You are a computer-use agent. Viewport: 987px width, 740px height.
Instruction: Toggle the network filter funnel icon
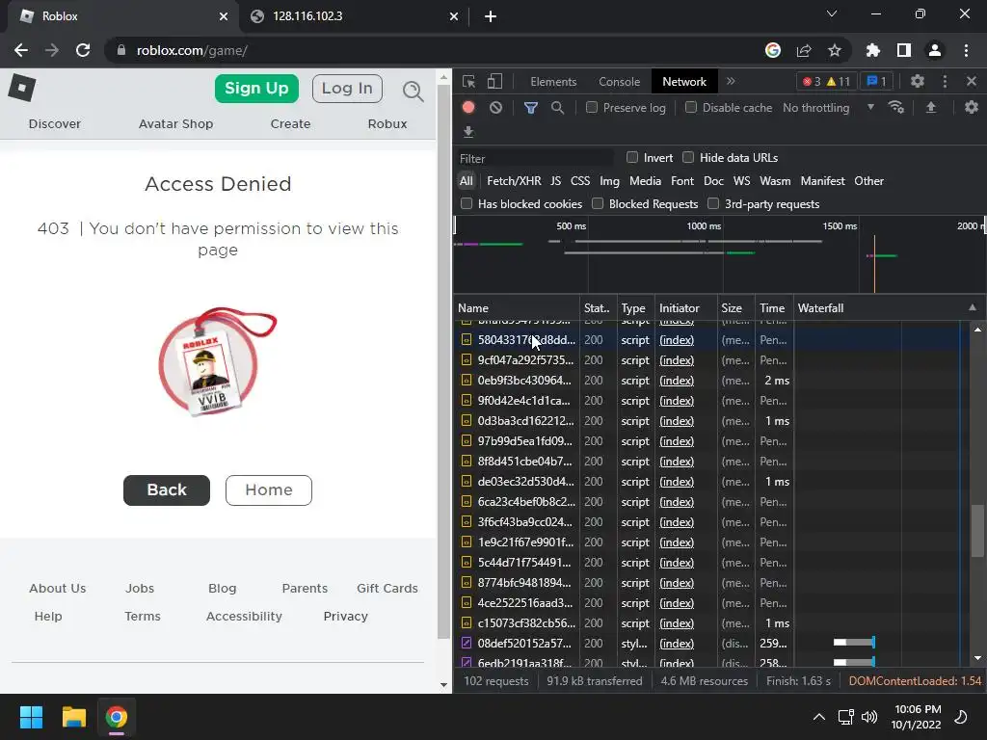[531, 108]
